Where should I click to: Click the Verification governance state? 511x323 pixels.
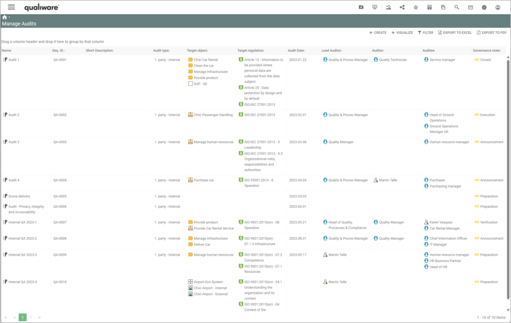coord(489,222)
